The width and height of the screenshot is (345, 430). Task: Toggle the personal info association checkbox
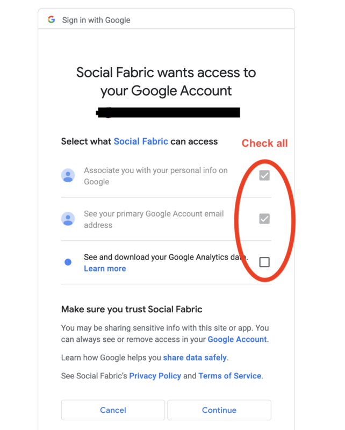click(264, 176)
